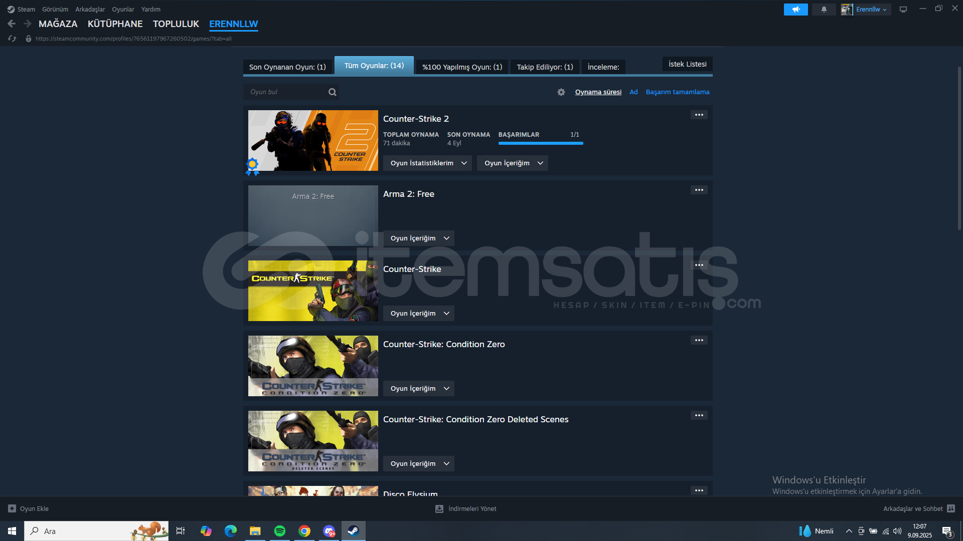
Task: Expand Oyun İçeriğim for Counter-Strike
Action: click(x=419, y=314)
